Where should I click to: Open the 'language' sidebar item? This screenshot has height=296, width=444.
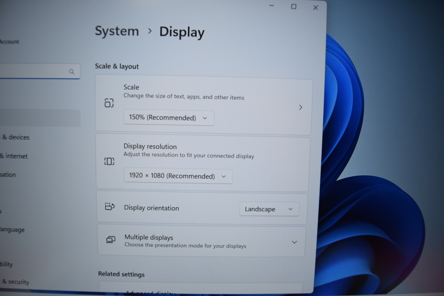(12, 230)
